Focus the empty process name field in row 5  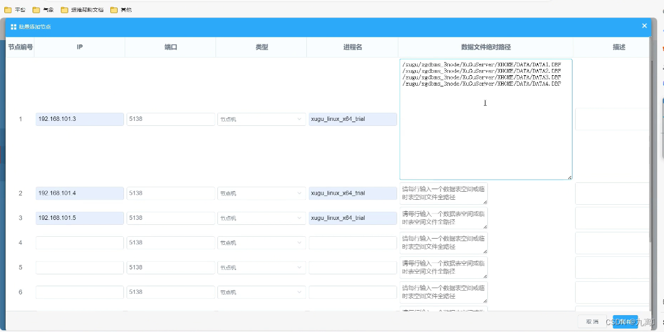(353, 267)
